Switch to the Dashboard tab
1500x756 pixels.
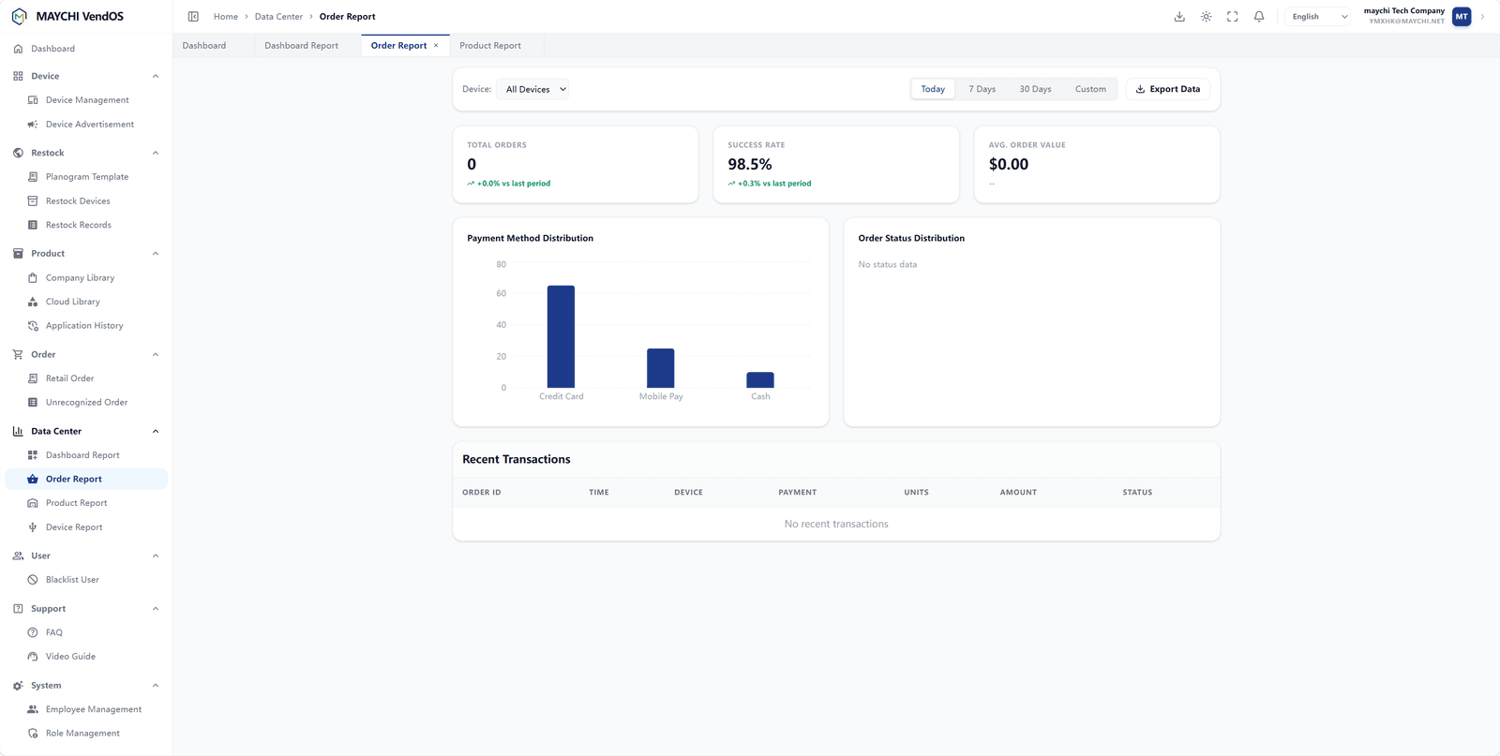pos(204,45)
